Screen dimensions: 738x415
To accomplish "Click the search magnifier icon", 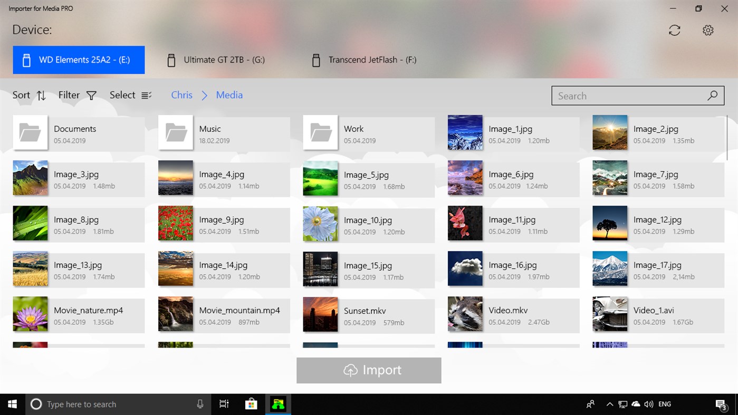I will 712,95.
